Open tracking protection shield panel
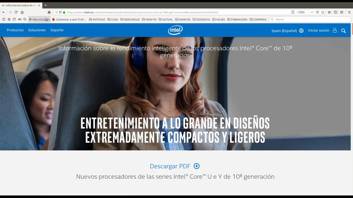This screenshot has height=198, width=353. (60, 12)
